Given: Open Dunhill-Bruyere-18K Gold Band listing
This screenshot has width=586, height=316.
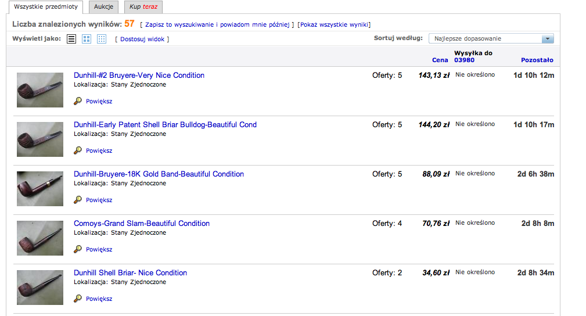Looking at the screenshot, I should pos(159,174).
